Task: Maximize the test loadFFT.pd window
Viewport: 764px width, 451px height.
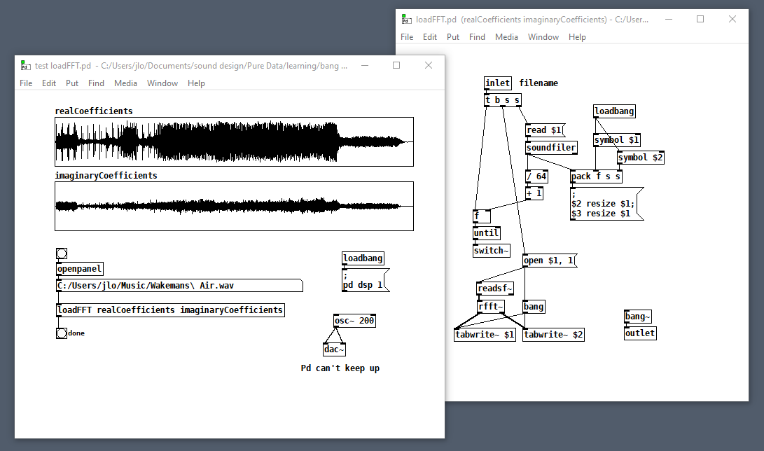Action: [396, 65]
